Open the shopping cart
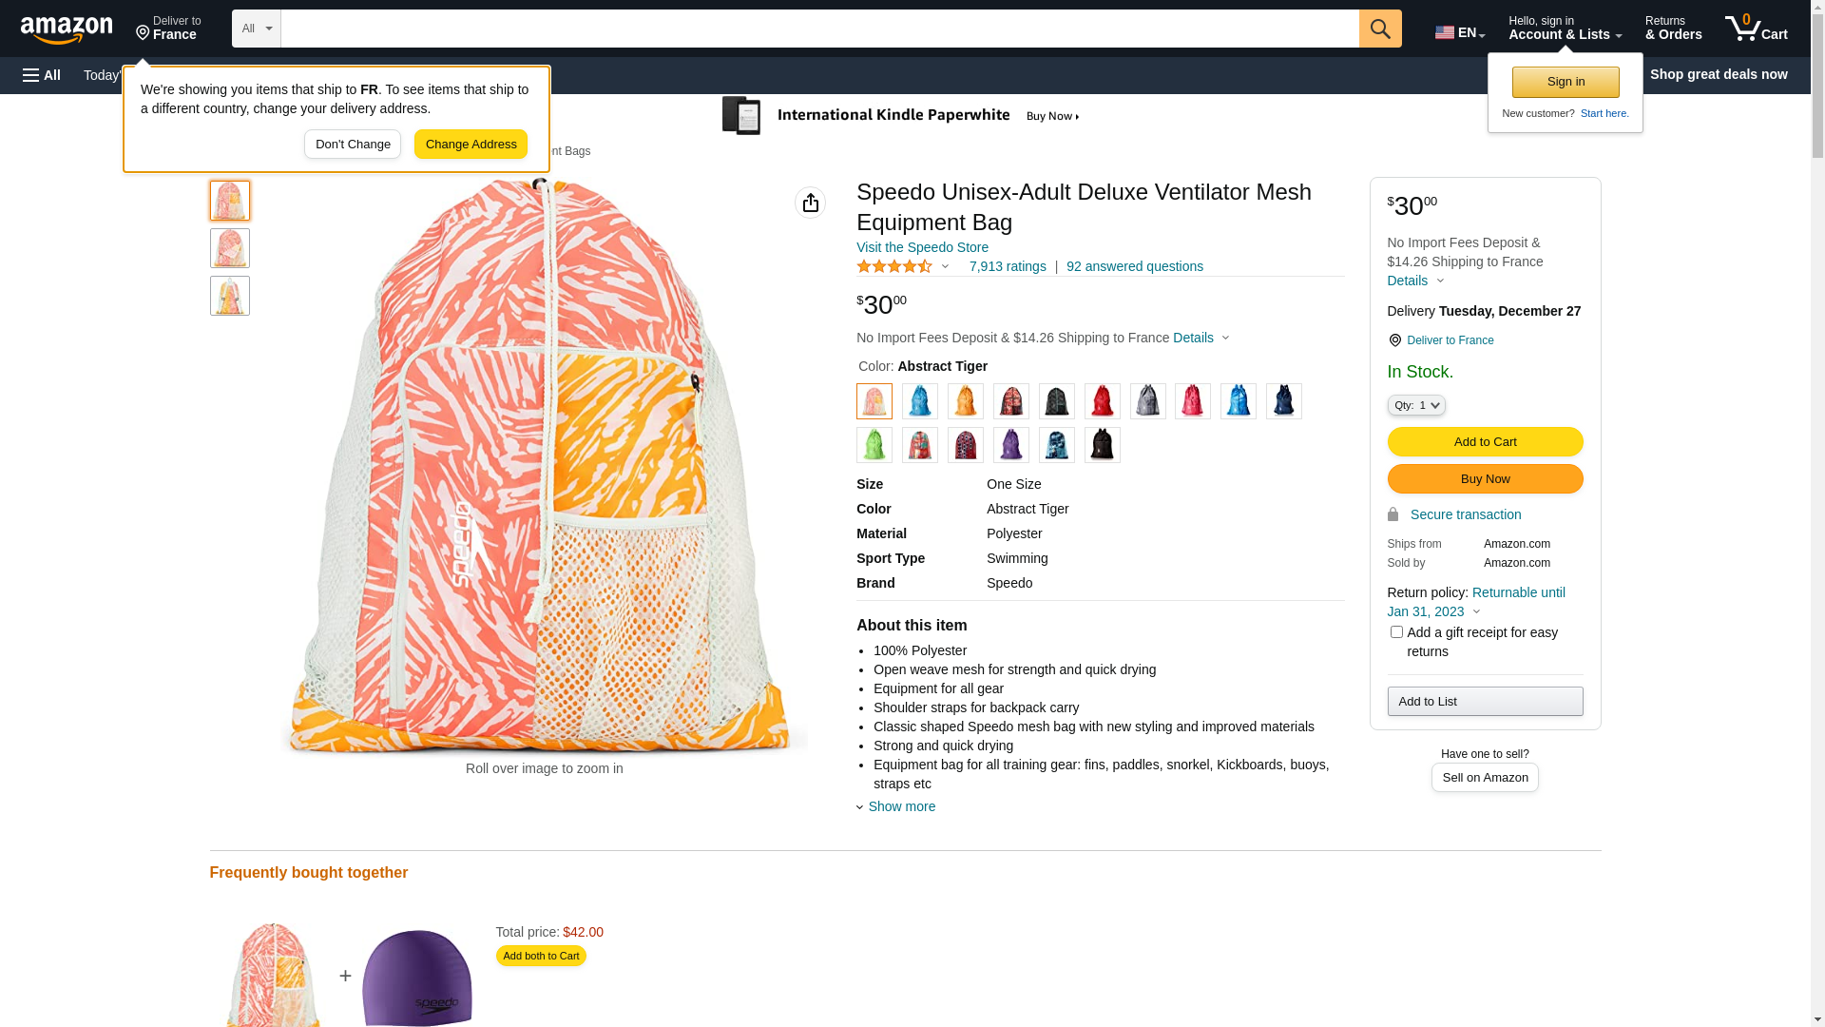The image size is (1825, 1027). pyautogui.click(x=1756, y=29)
